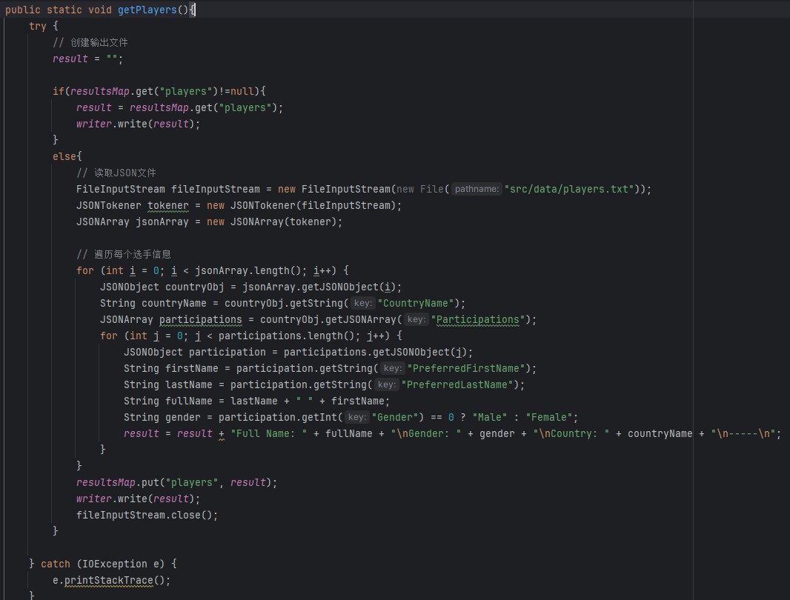Click the fileInputStream.close() statement

(147, 515)
